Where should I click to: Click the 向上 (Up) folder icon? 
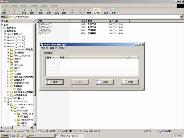pyautogui.click(x=24, y=11)
